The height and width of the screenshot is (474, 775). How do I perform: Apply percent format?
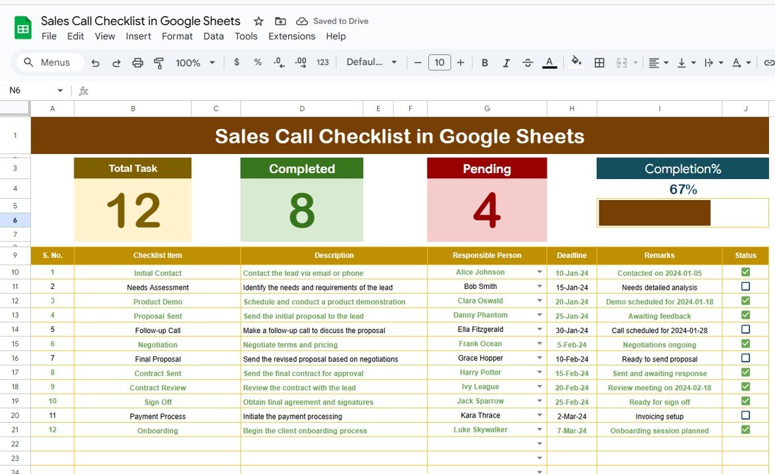tap(257, 63)
